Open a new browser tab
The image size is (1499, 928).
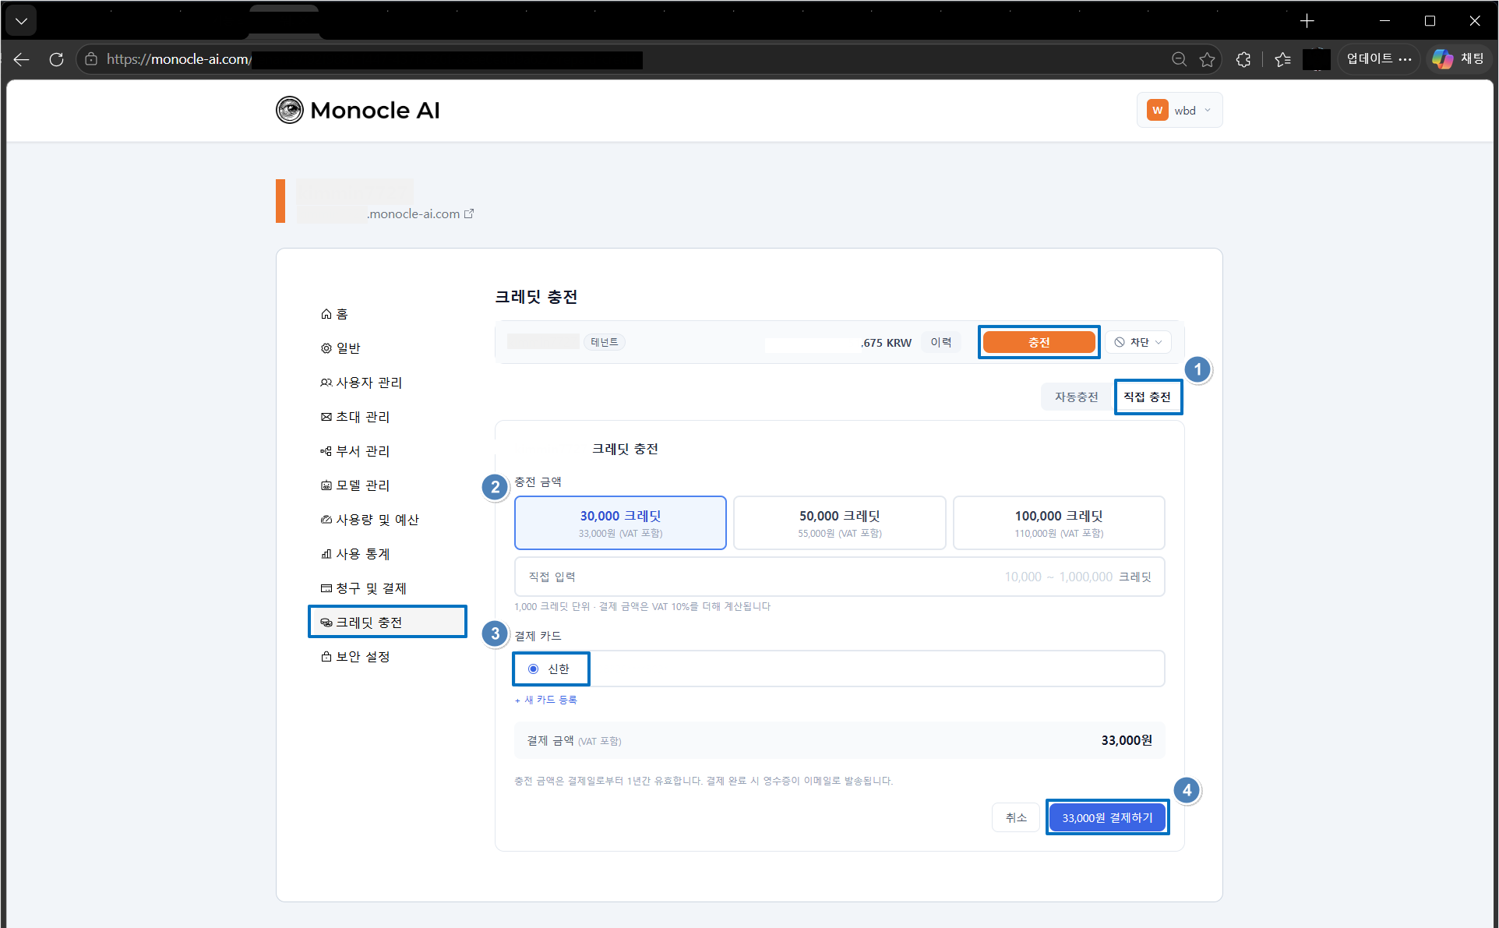(1307, 21)
